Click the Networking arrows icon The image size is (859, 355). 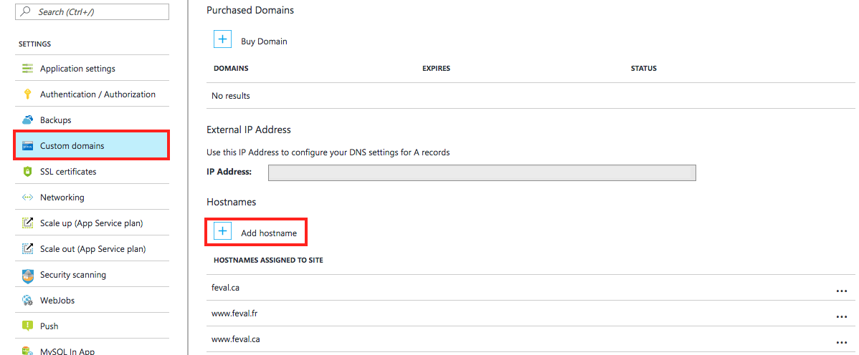[x=28, y=197]
